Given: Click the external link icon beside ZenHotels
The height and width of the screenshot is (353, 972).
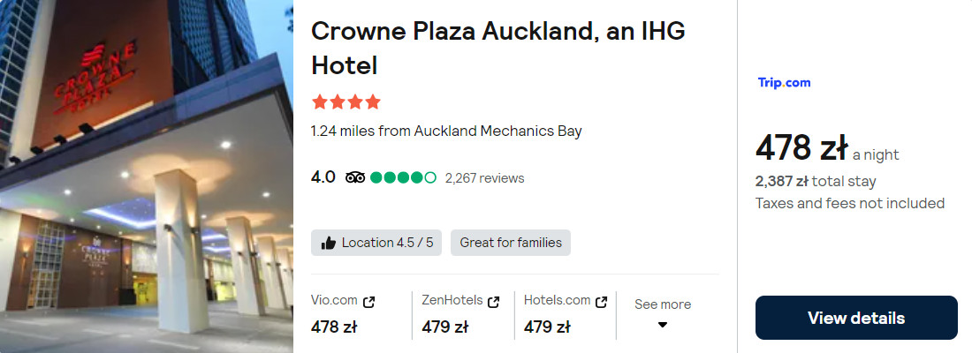Looking at the screenshot, I should pos(494,302).
